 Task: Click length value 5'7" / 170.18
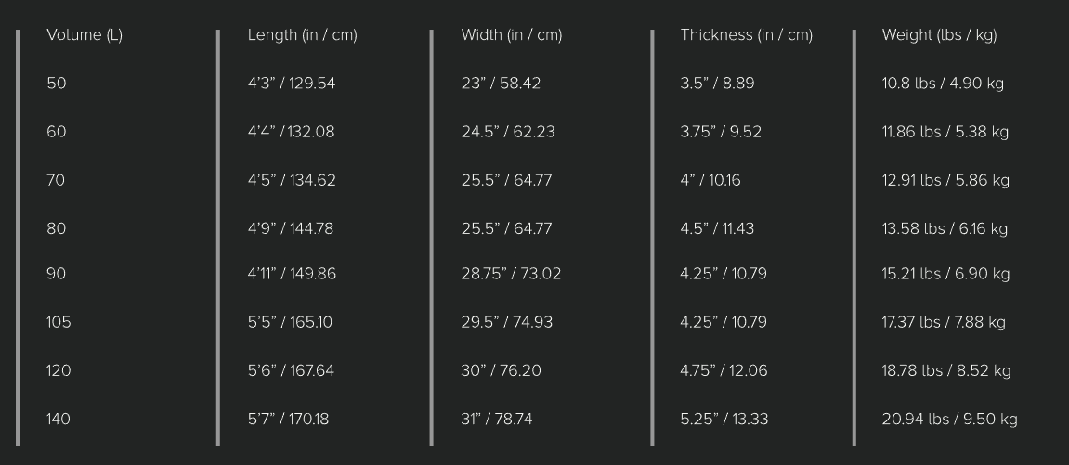point(288,420)
